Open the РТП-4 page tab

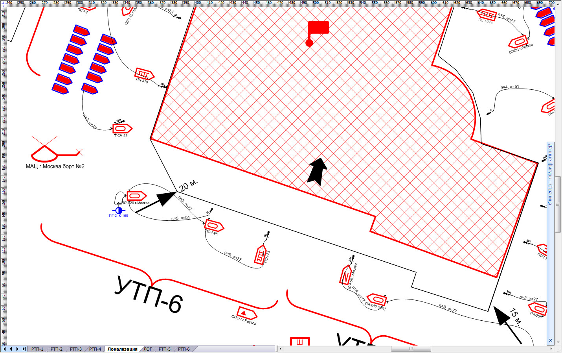point(95,349)
